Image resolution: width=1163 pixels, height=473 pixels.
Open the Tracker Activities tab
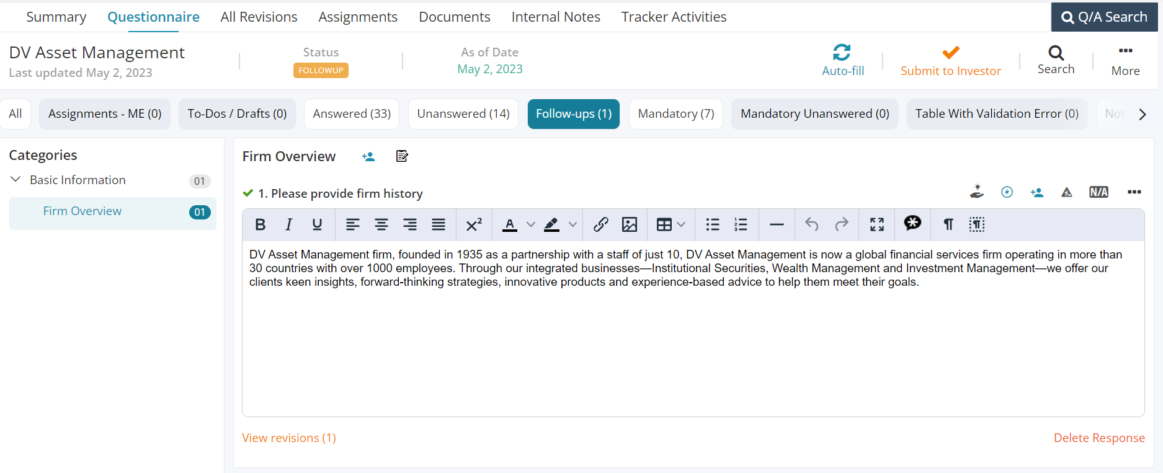tap(674, 17)
